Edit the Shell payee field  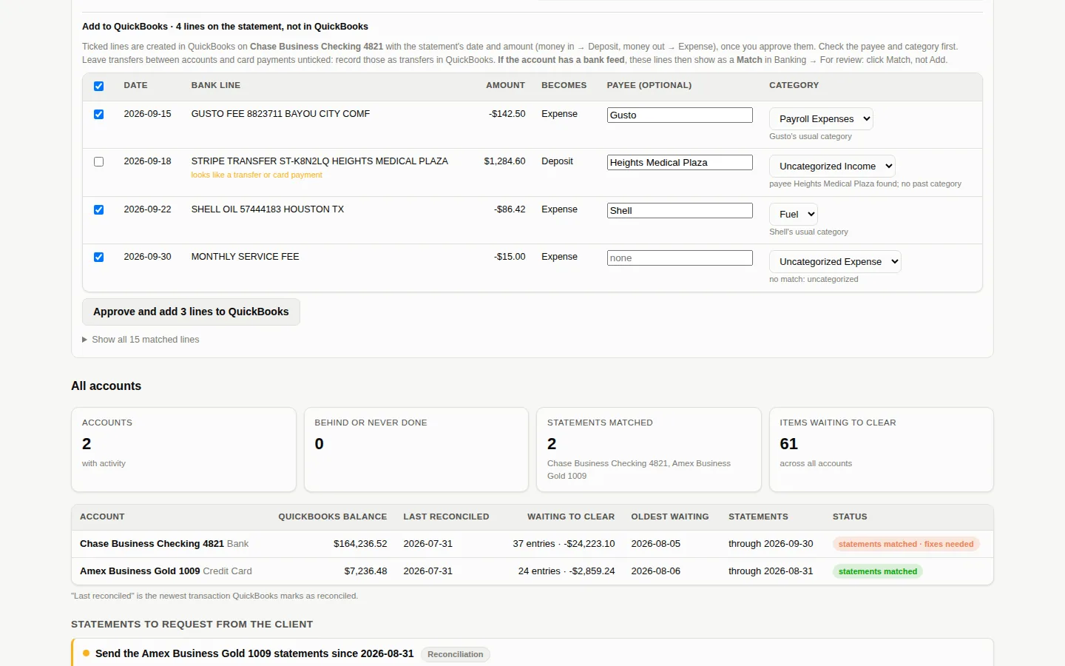pos(680,211)
